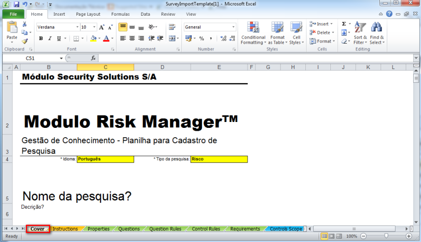Open Conditional Formatting menu
421x242 pixels.
click(x=253, y=33)
